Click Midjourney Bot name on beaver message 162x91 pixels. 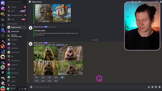pos(38,43)
